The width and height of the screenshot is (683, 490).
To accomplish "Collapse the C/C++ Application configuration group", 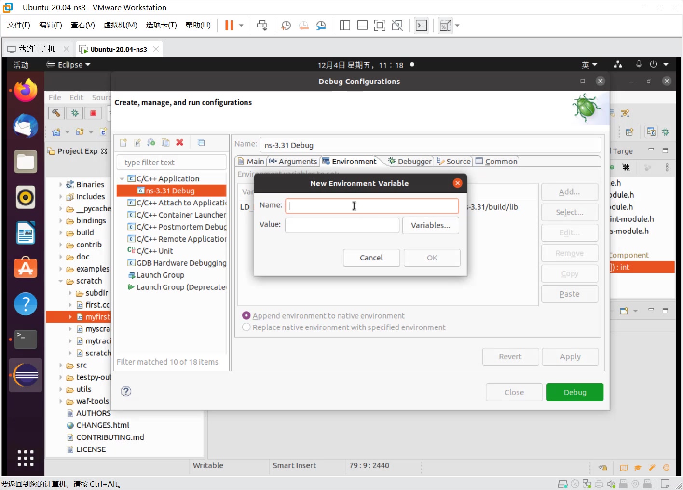I will 122,179.
